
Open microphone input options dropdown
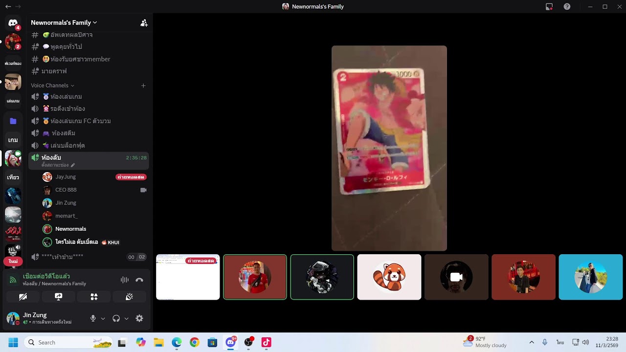click(103, 318)
